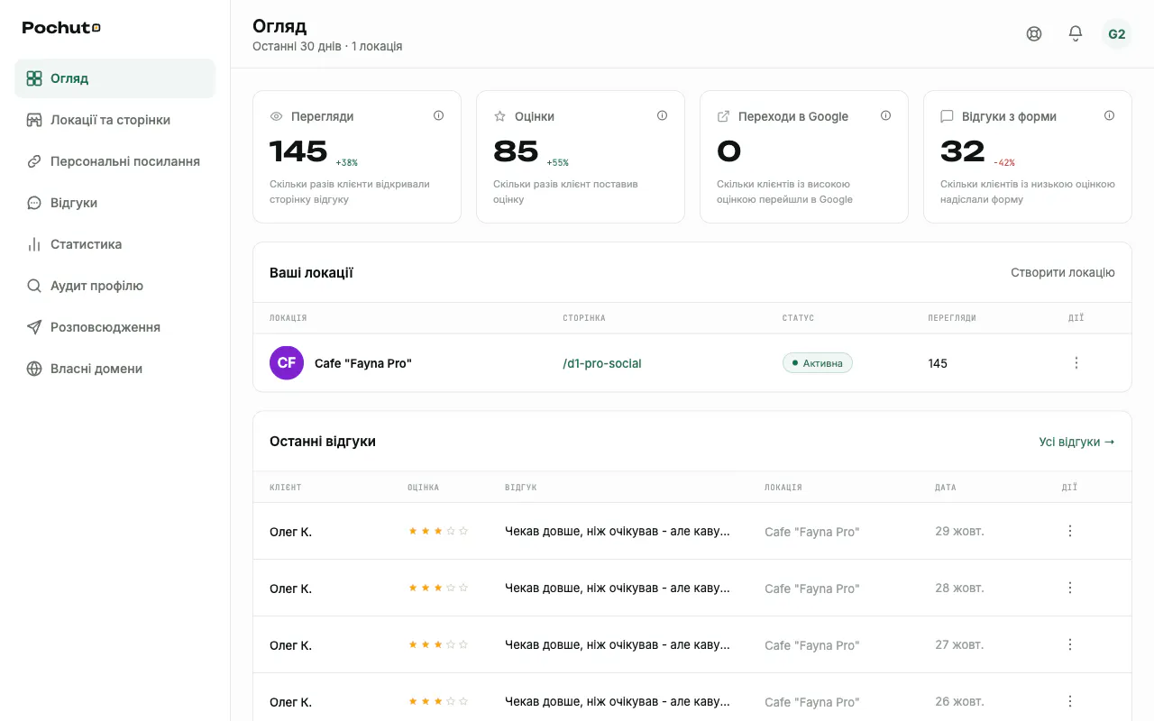
Task: Open the /d1-pro-social page link
Action: coord(602,363)
